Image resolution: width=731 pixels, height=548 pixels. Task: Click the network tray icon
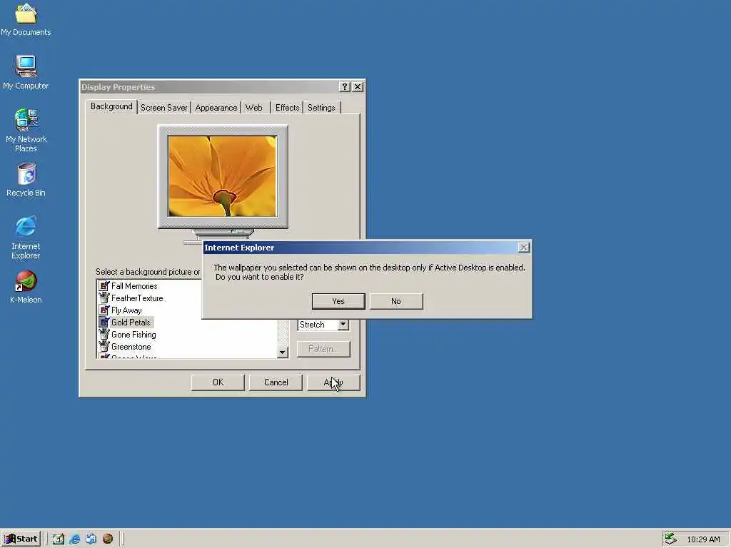(x=670, y=539)
